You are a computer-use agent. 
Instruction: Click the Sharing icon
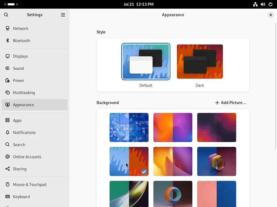[7, 169]
